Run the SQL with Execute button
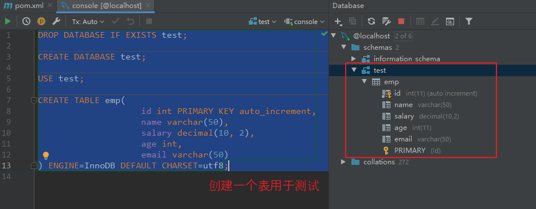The width and height of the screenshot is (536, 209). pos(7,22)
